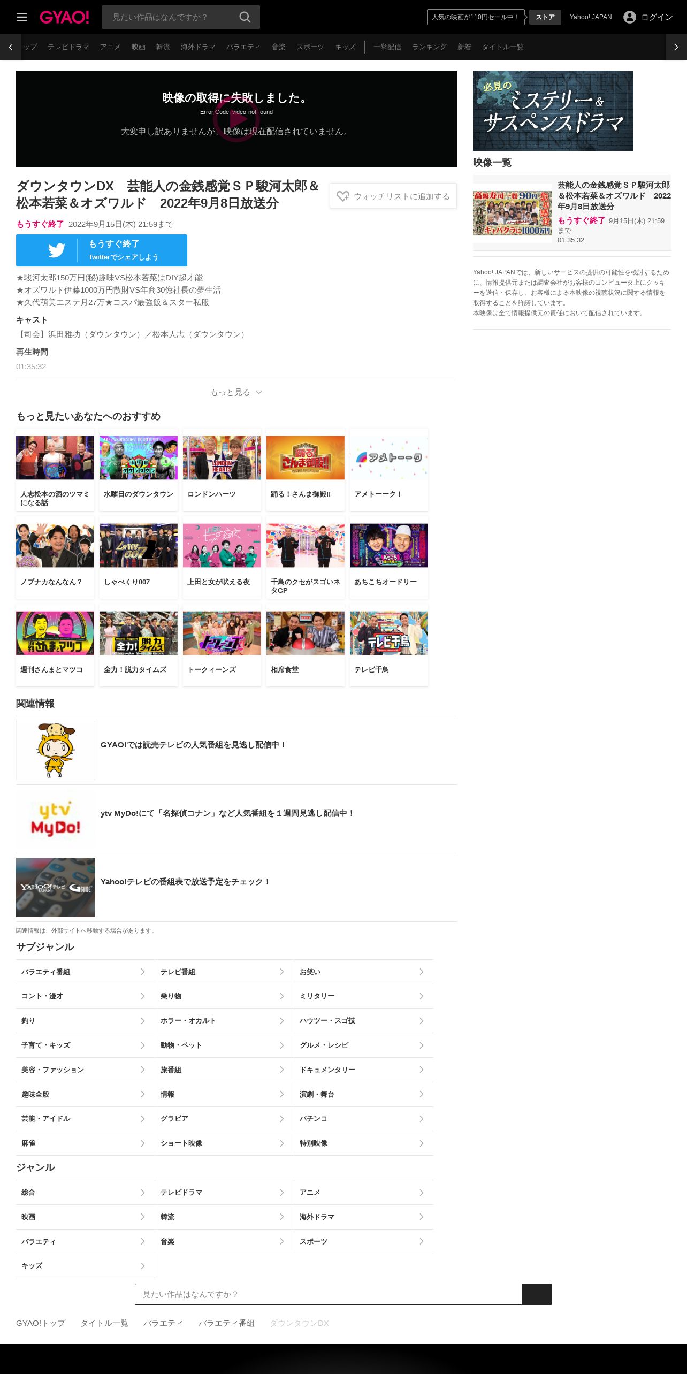Open Yahoo!テレビの番組表 link
This screenshot has width=687, height=1374.
(186, 881)
